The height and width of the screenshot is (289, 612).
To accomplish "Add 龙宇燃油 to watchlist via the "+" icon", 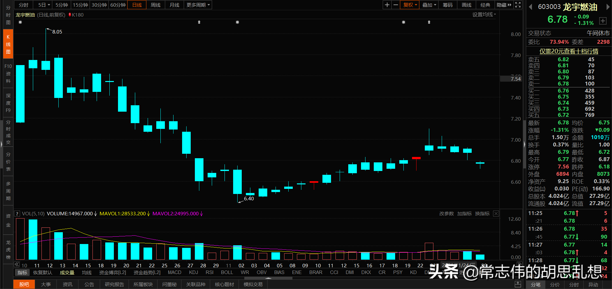I will click(603, 21).
